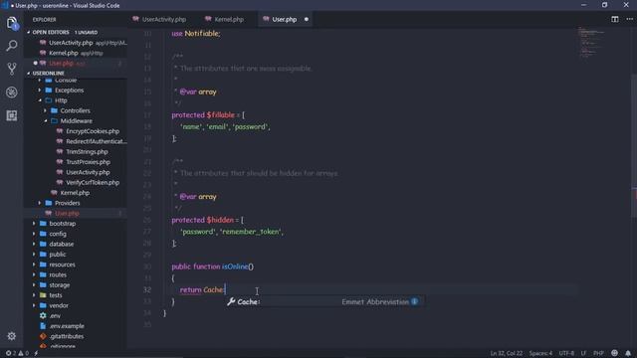The height and width of the screenshot is (358, 637).
Task: Click the UTF-8 encoding status item
Action: point(566,353)
